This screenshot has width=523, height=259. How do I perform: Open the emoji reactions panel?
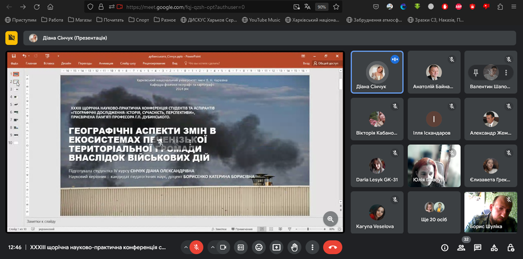coord(259,247)
